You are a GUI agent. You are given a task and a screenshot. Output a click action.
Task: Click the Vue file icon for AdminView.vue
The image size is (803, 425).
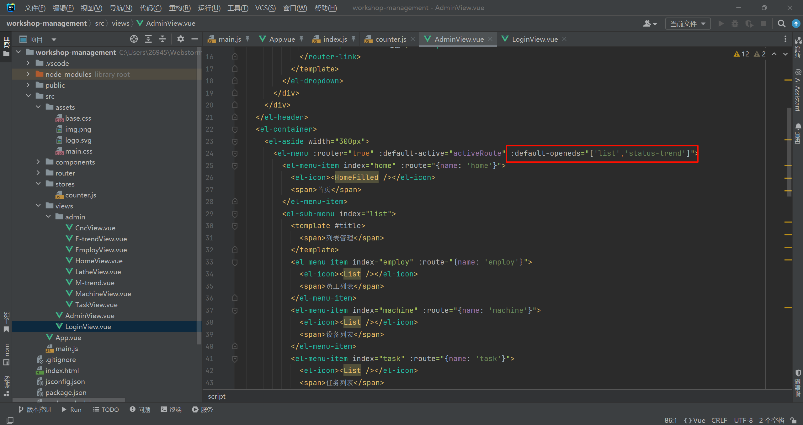[60, 316]
